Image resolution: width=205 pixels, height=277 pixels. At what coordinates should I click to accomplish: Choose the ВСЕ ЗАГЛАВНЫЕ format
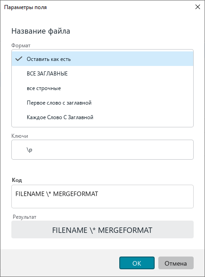102,74
